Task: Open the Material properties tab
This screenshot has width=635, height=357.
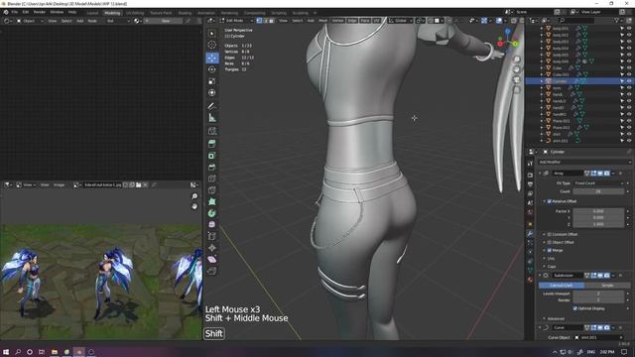Action: pos(530,280)
